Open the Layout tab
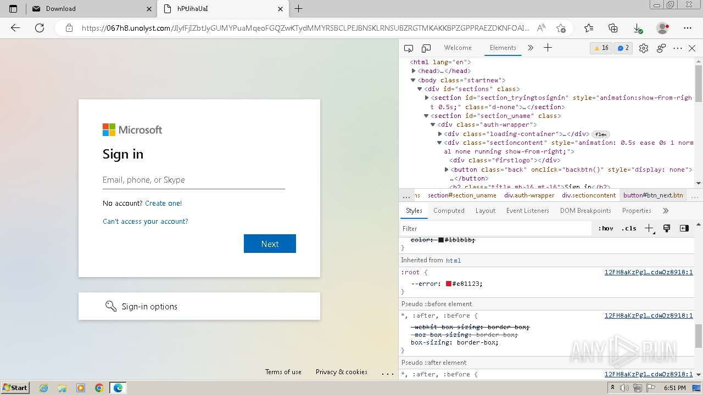 click(485, 211)
